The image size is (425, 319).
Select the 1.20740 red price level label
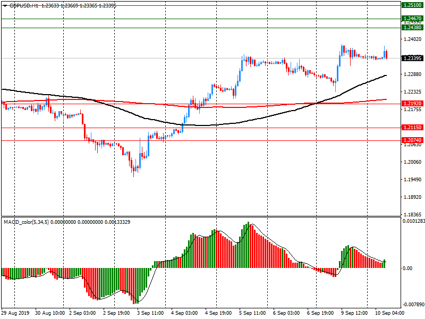(412, 140)
